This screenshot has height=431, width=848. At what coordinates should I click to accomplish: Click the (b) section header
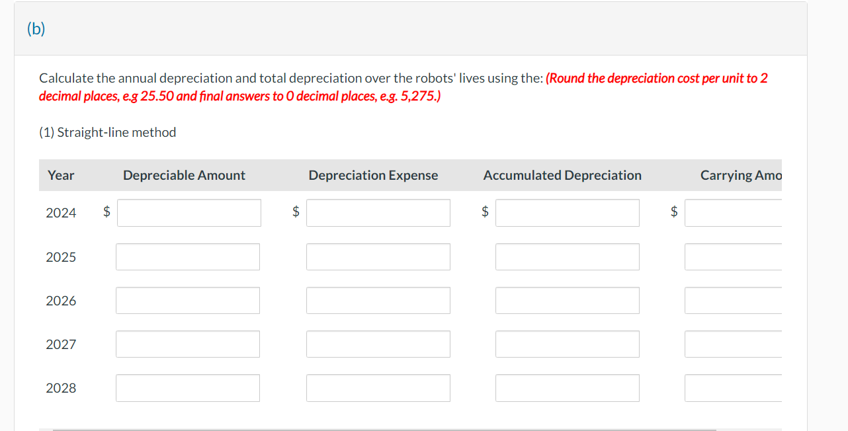(36, 28)
